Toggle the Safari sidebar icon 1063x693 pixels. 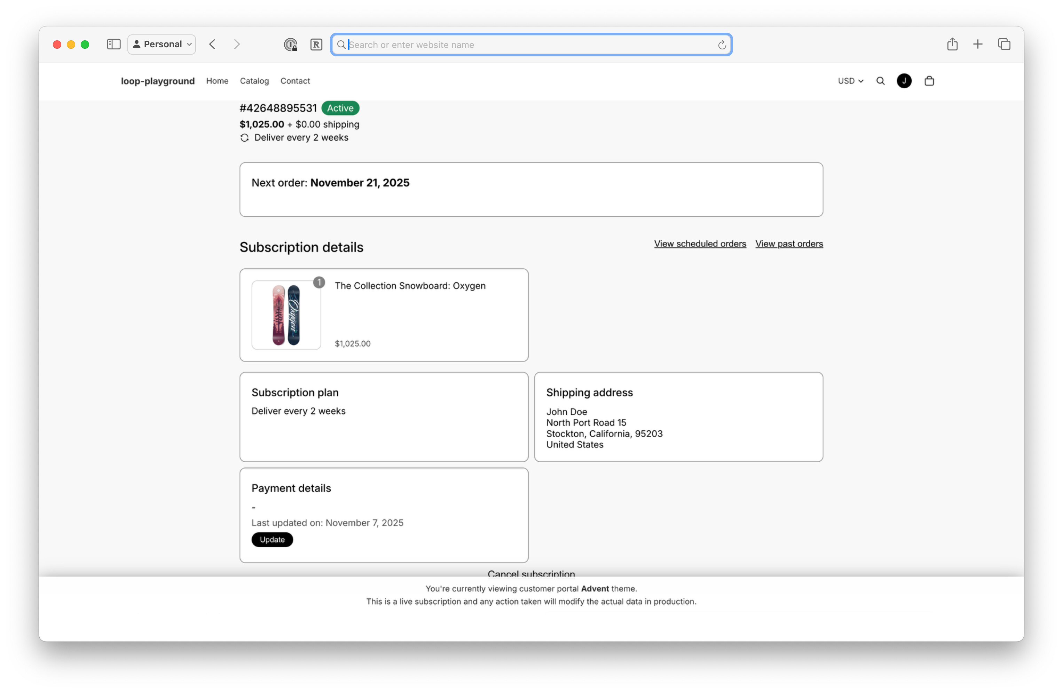[113, 44]
